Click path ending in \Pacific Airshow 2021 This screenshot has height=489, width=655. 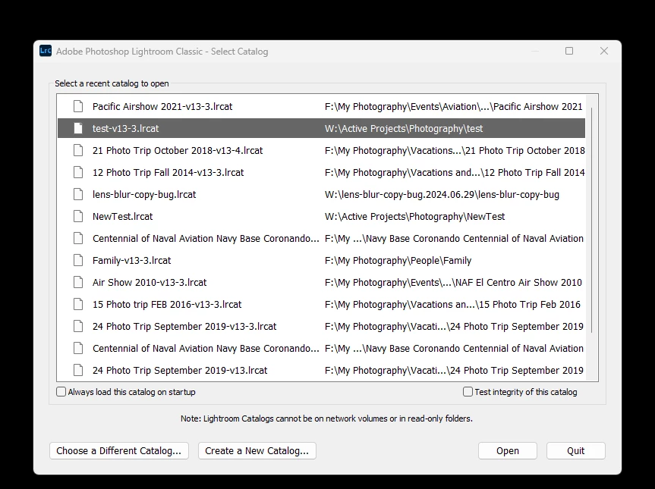click(x=453, y=106)
